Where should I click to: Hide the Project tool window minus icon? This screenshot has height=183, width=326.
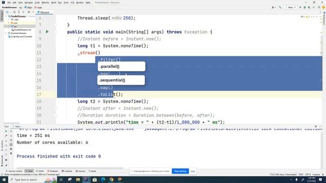click(x=33, y=12)
